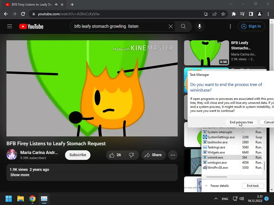This screenshot has height=205, width=274.
Task: Subscribe to Maria Carina channel
Action: [x=78, y=155]
